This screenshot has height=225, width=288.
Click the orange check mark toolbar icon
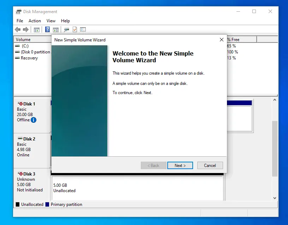tap(75, 29)
